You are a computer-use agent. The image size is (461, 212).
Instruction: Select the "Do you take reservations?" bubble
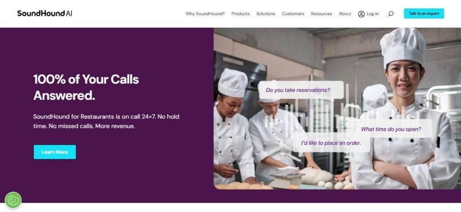tap(300, 90)
